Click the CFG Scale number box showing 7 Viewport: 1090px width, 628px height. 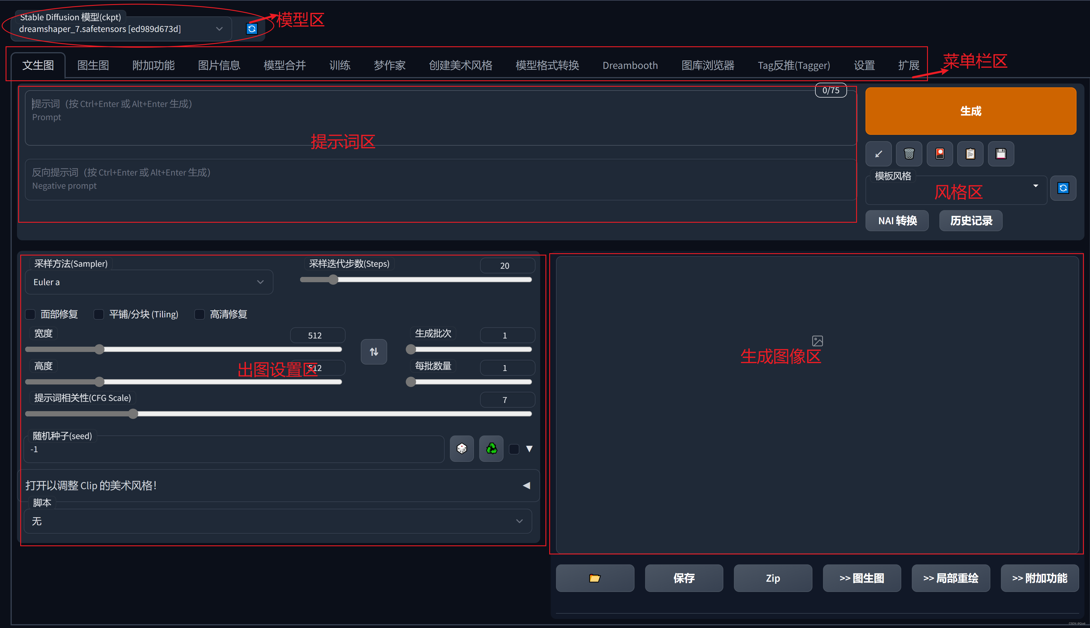pyautogui.click(x=507, y=400)
